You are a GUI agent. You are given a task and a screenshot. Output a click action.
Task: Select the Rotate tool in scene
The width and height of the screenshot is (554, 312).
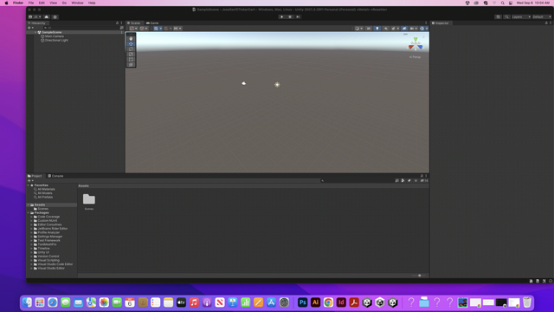pos(131,49)
